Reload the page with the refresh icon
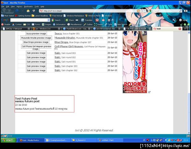 pyautogui.click(x=17, y=11)
